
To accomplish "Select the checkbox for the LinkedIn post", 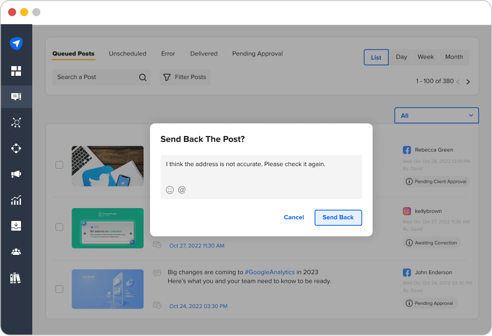I will coord(60,227).
